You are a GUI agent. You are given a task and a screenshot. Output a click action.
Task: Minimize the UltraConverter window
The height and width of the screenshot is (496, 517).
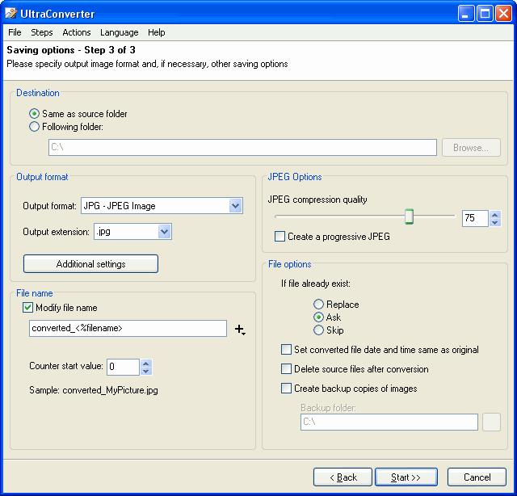pos(466,14)
